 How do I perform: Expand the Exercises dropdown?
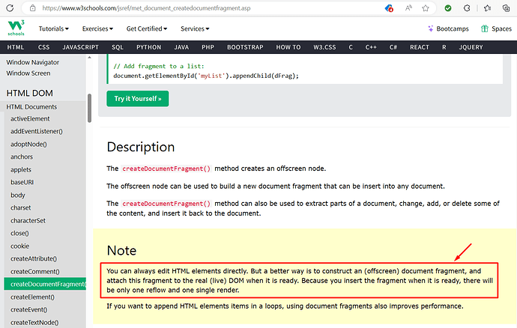click(97, 28)
